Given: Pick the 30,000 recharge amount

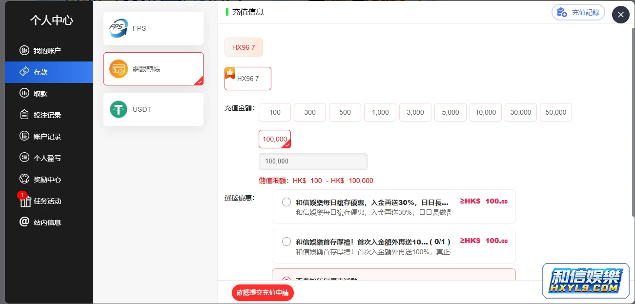Looking at the screenshot, I should [521, 112].
